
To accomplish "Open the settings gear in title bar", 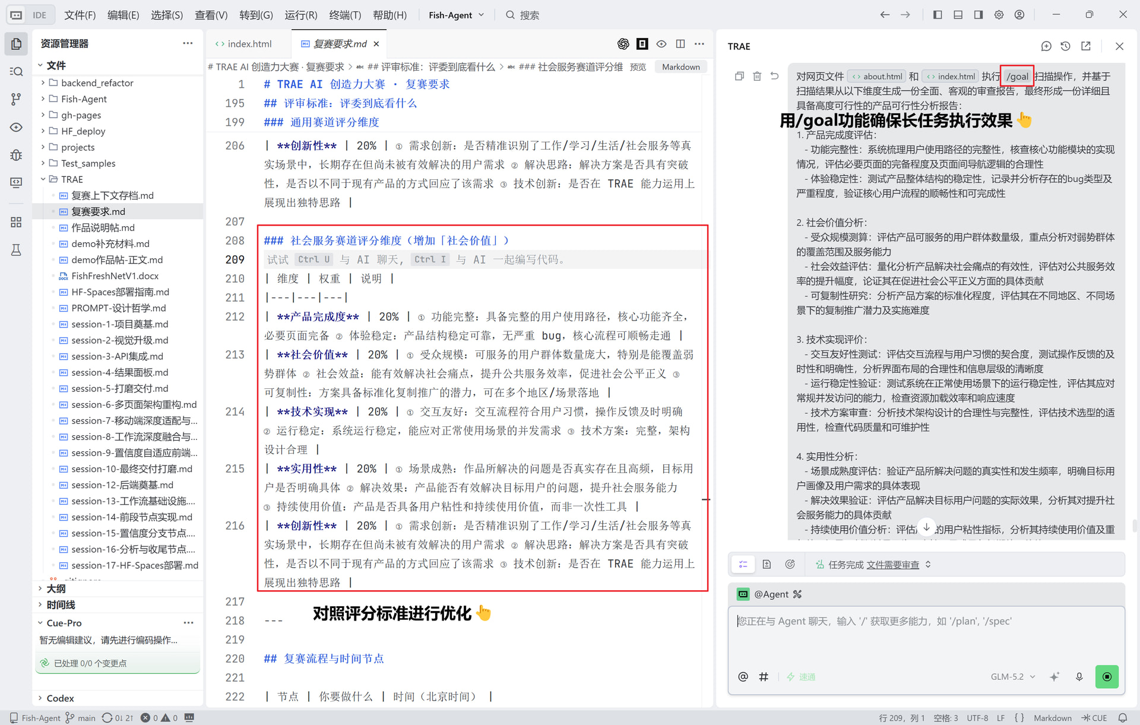I will pyautogui.click(x=999, y=15).
